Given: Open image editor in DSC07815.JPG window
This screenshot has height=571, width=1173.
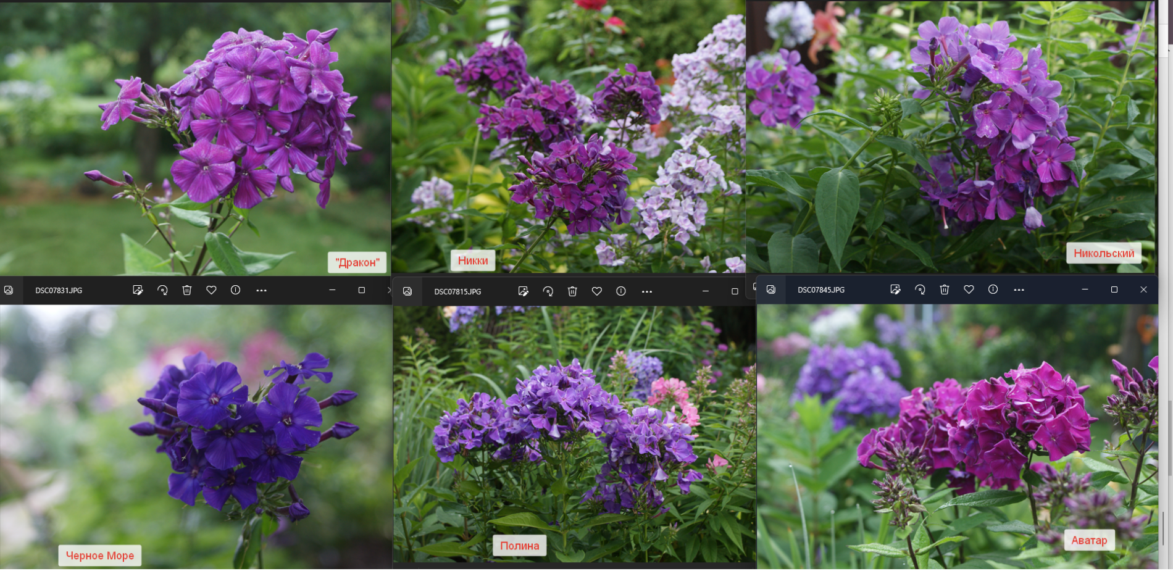Looking at the screenshot, I should click(x=523, y=291).
